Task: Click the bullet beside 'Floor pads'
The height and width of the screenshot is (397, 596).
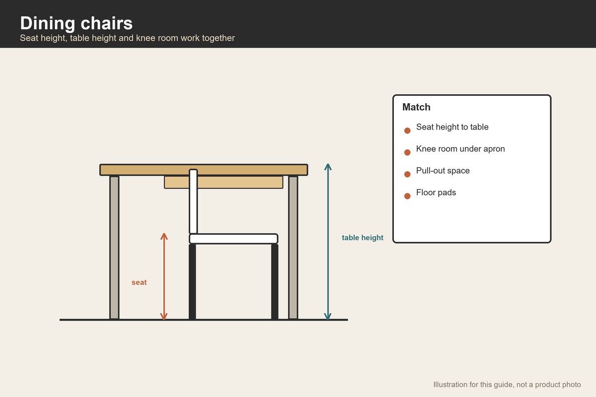Action: pos(407,196)
